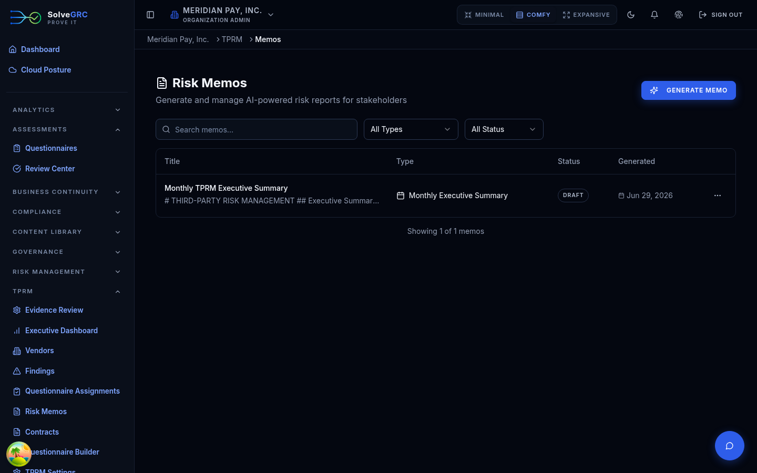Viewport: 757px width, 473px height.
Task: Open the All Types filter dropdown
Action: (x=411, y=129)
